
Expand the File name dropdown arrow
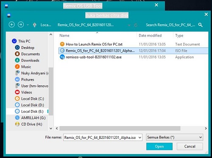[x=140, y=138]
